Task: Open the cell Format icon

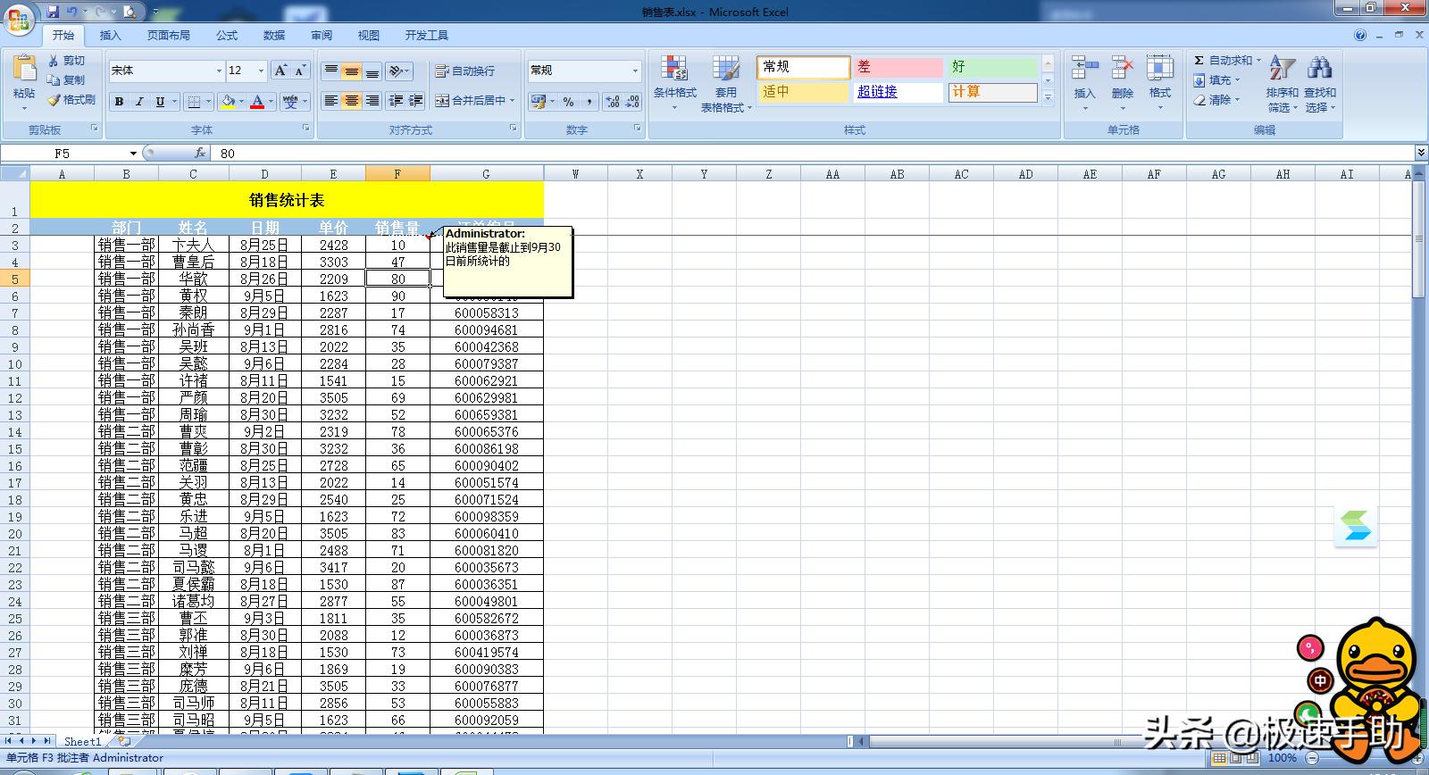Action: [x=1160, y=69]
